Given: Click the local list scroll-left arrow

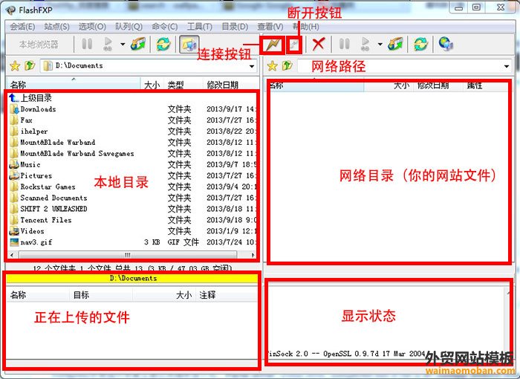Looking at the screenshot, I should point(12,255).
